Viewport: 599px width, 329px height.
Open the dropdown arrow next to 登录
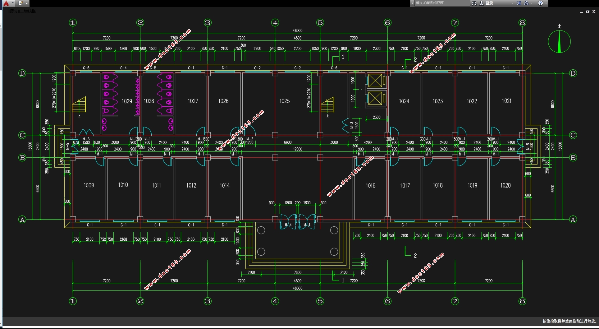pos(513,3)
